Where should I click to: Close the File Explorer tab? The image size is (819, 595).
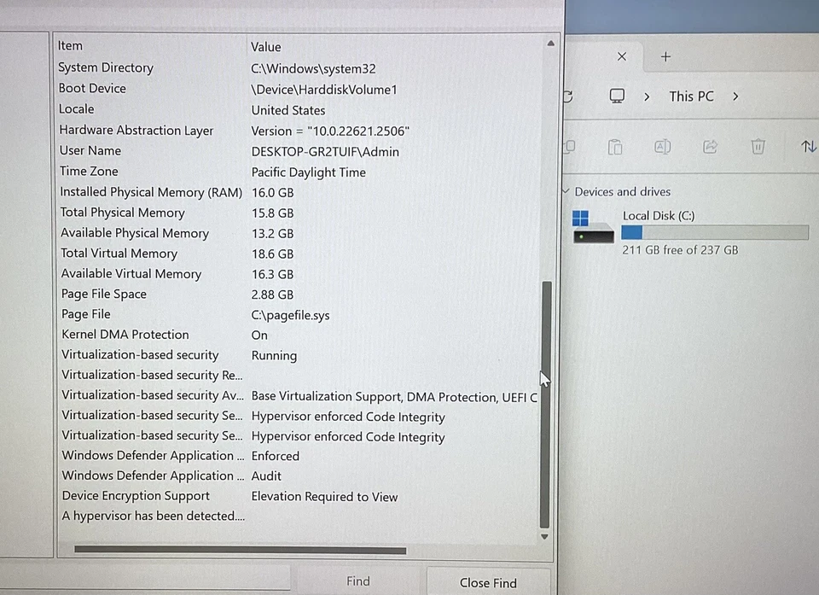621,56
